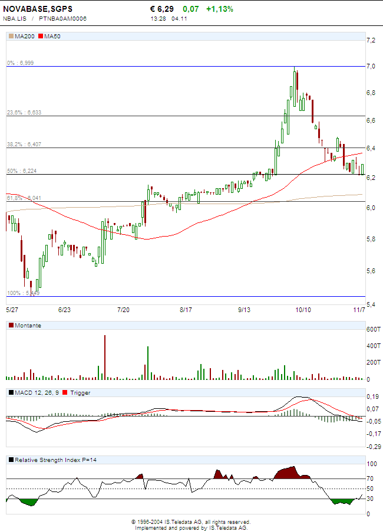
Task: Click the 8/17 date axis label
Action: click(186, 310)
